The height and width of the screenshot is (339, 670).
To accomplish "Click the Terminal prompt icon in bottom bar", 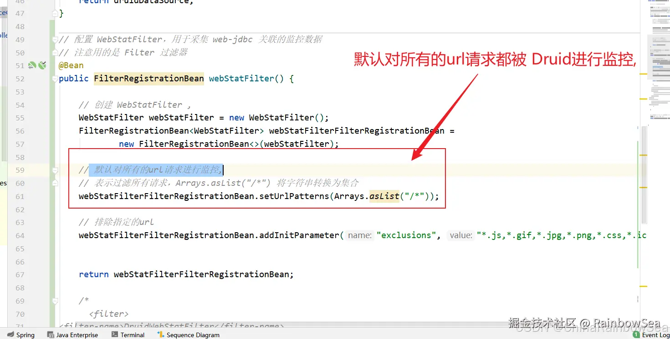I will pos(115,334).
